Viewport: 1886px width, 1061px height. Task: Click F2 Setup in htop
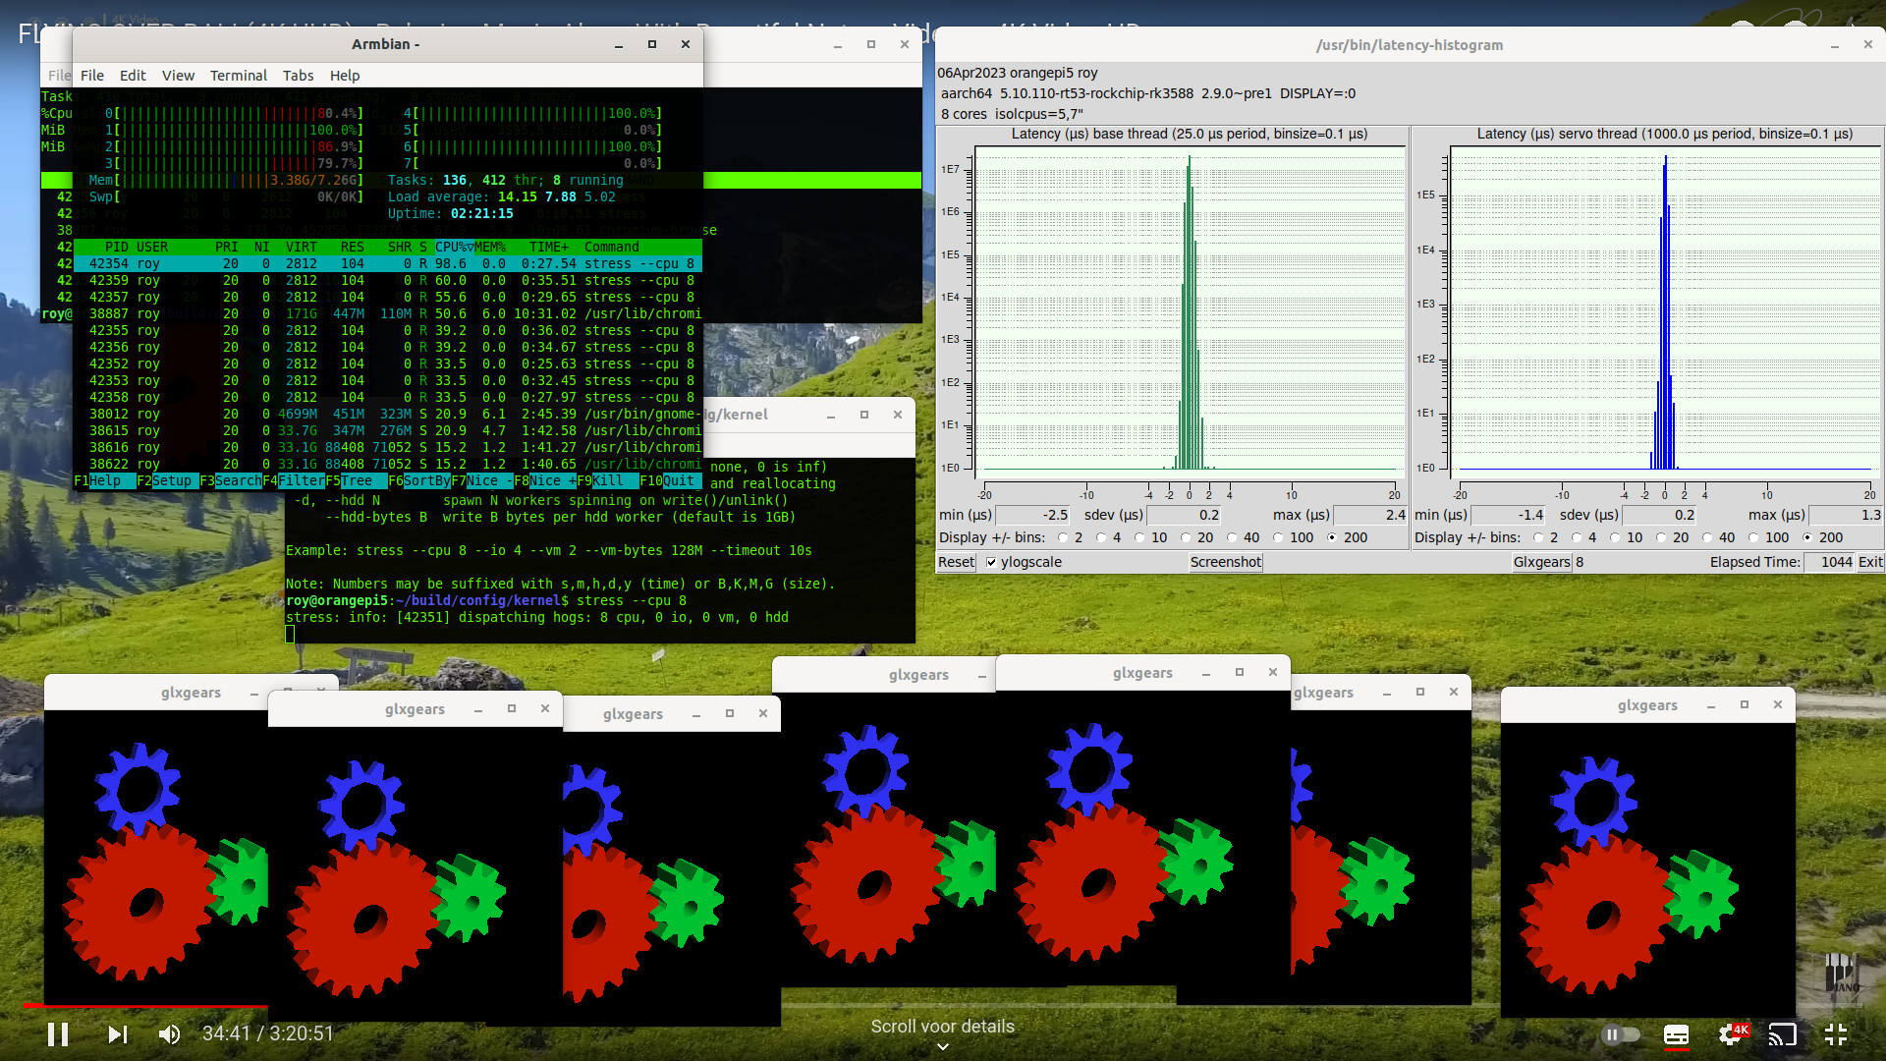click(168, 481)
